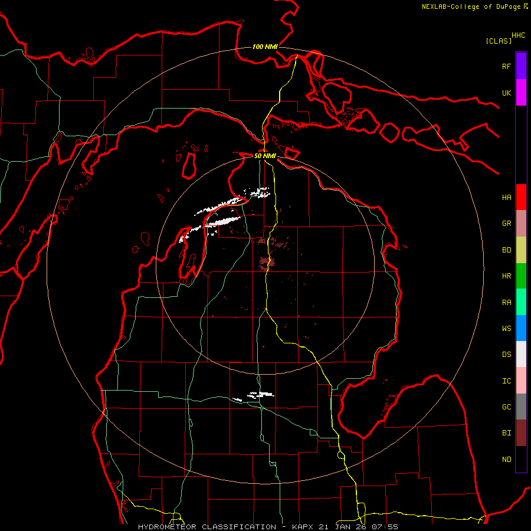Select the WS legend label
The image size is (531, 531).
tap(506, 329)
